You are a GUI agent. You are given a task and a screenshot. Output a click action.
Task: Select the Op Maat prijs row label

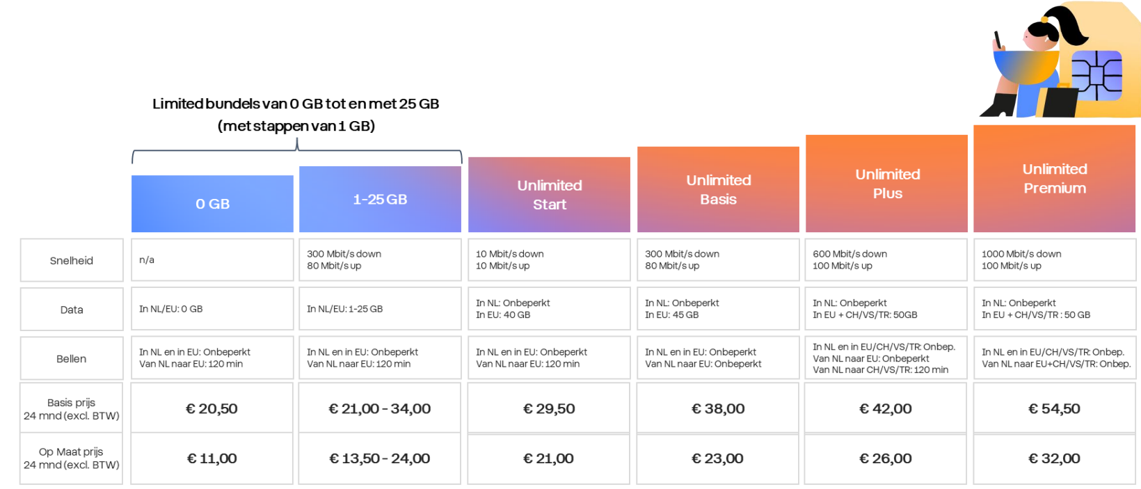72,458
